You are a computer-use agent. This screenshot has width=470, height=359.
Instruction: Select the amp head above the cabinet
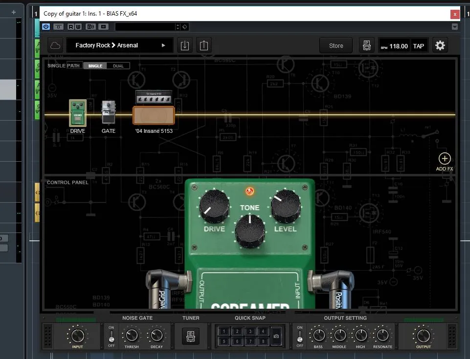click(x=154, y=97)
